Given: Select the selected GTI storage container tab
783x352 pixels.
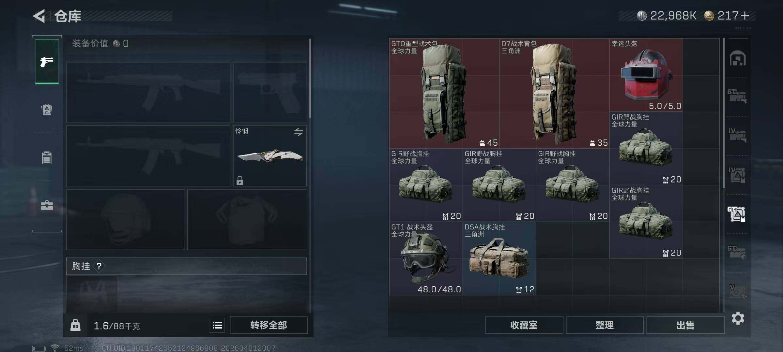Looking at the screenshot, I should click(737, 214).
